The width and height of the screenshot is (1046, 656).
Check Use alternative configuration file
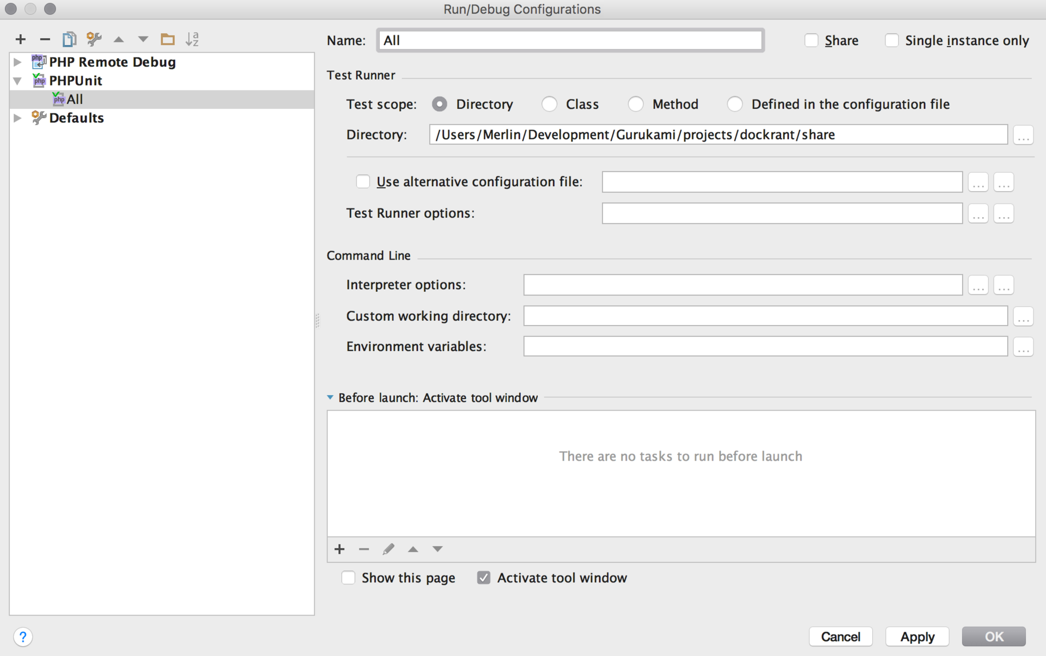[x=363, y=181]
